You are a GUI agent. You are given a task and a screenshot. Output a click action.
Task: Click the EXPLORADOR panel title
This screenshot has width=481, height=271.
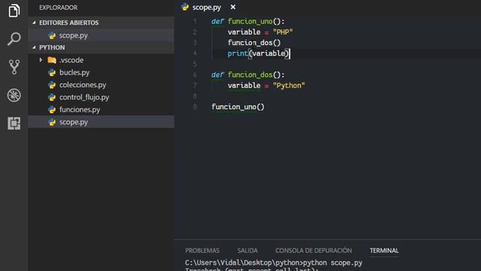tap(59, 8)
